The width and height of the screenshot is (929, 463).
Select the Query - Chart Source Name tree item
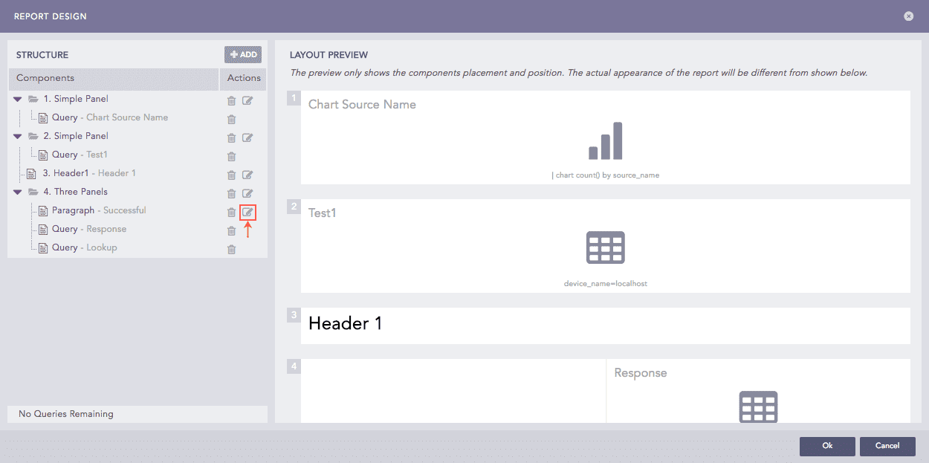tap(111, 117)
